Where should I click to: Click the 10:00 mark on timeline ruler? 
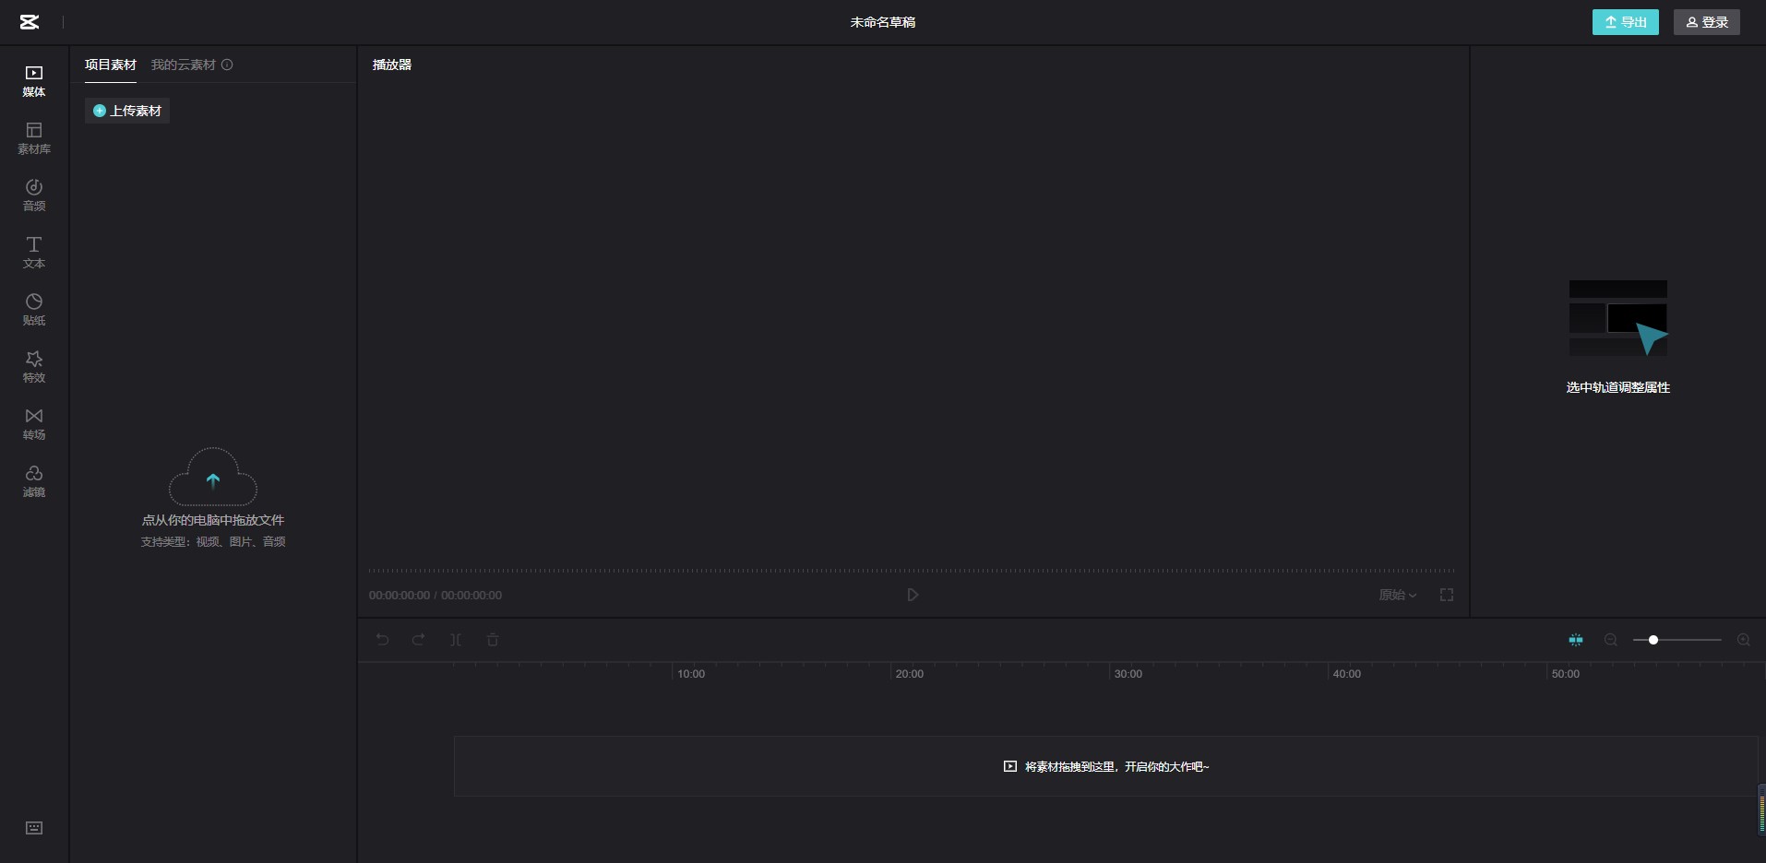point(691,674)
